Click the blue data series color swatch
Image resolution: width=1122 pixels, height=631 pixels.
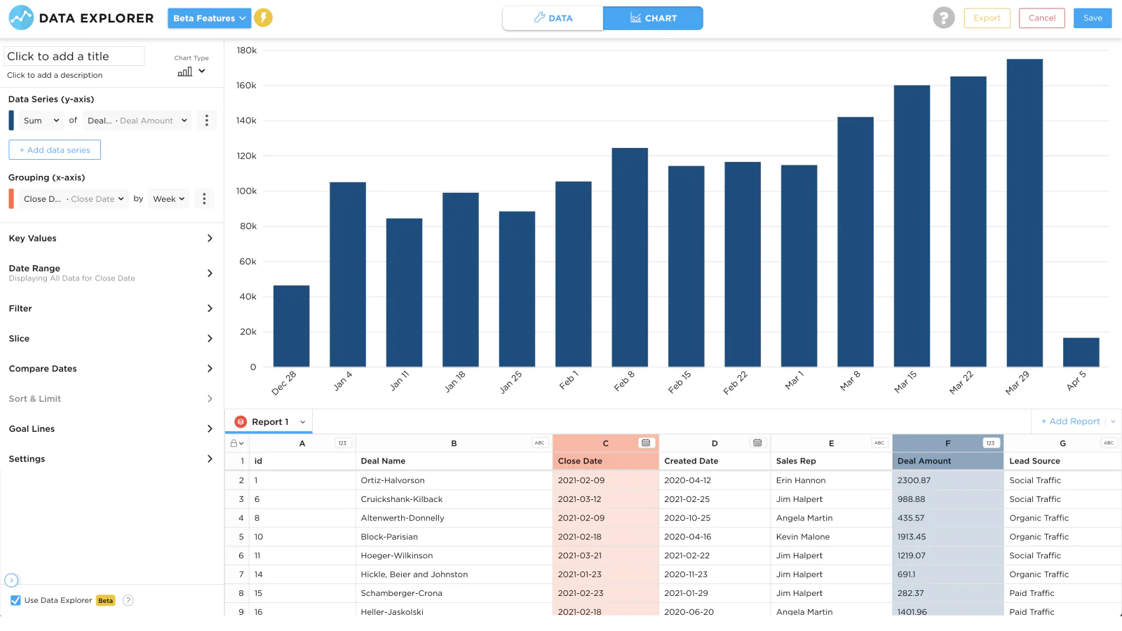point(11,121)
